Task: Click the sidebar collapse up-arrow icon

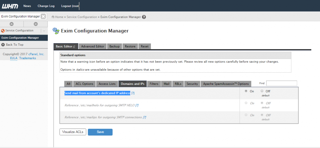Action: point(12,24)
